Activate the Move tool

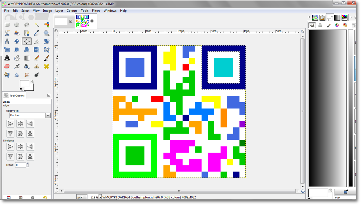click(x=17, y=41)
